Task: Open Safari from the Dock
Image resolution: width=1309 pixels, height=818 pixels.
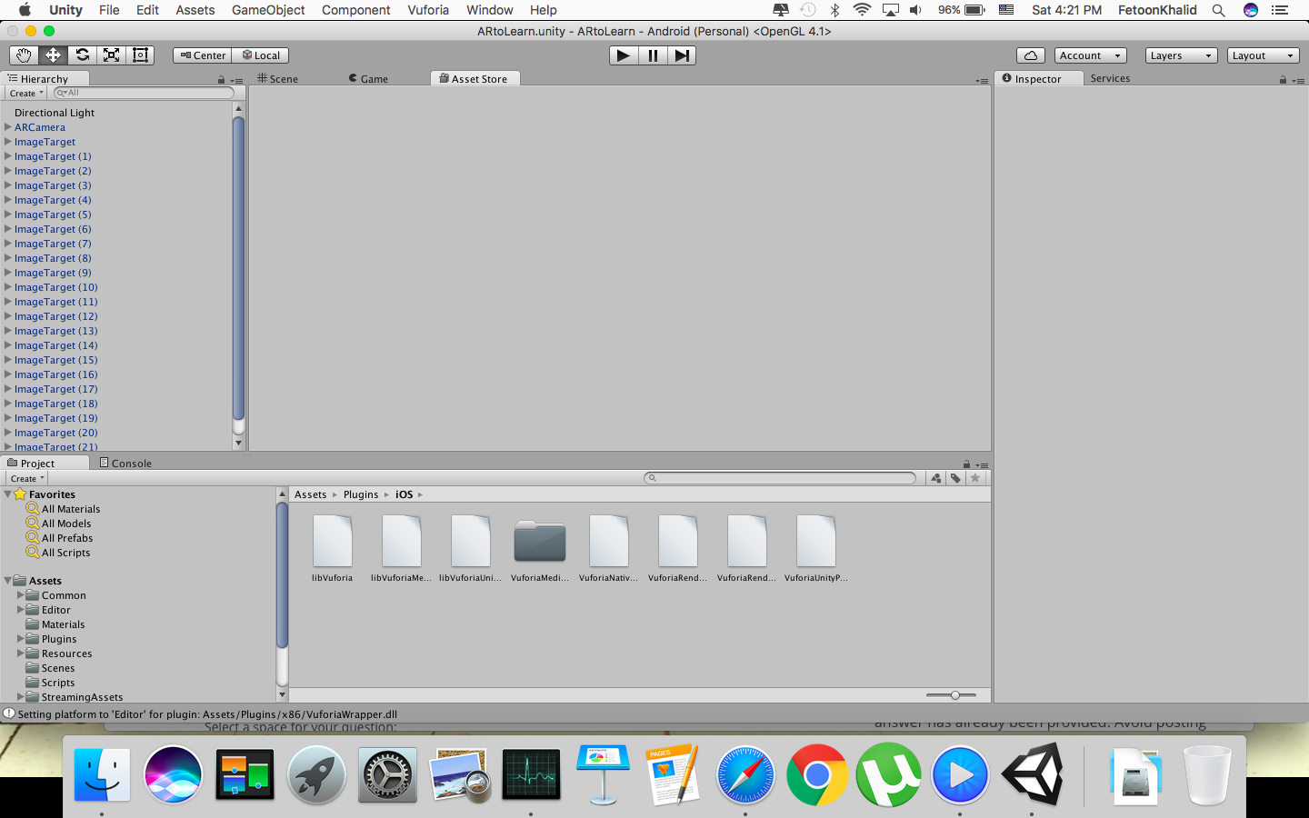Action: (x=745, y=775)
